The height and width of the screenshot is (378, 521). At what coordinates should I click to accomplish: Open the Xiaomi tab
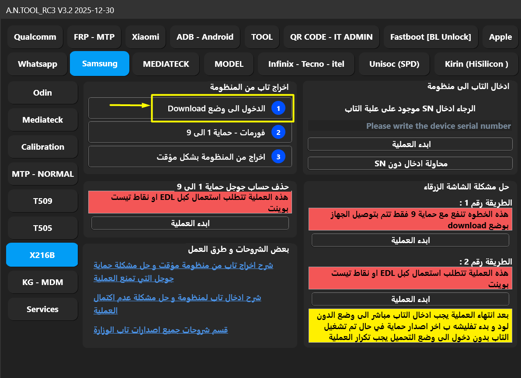tap(146, 37)
